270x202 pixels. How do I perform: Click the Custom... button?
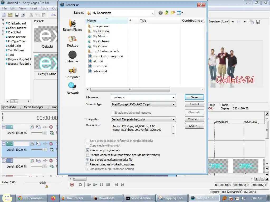coord(194,119)
